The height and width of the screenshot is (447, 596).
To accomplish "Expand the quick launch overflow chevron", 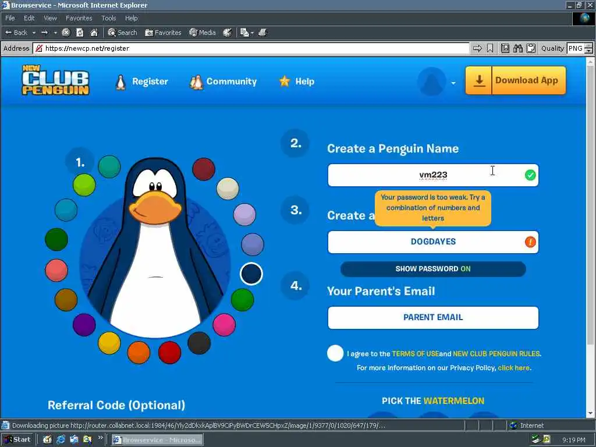I will pyautogui.click(x=100, y=438).
